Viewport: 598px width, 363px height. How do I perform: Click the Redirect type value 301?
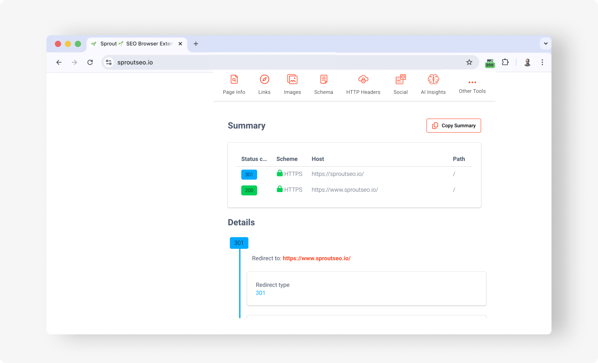[x=260, y=293]
